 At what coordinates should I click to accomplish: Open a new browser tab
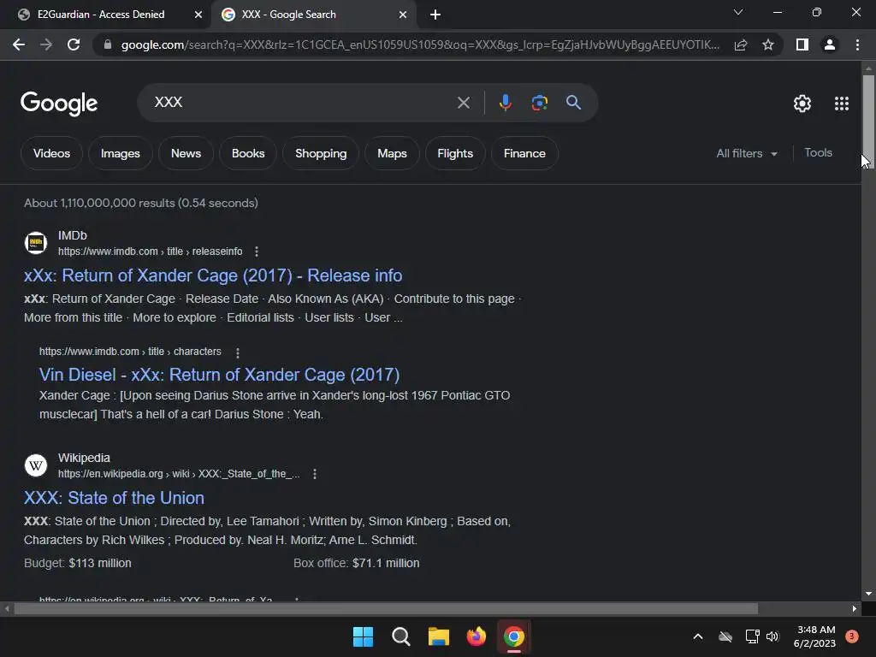[x=435, y=15]
